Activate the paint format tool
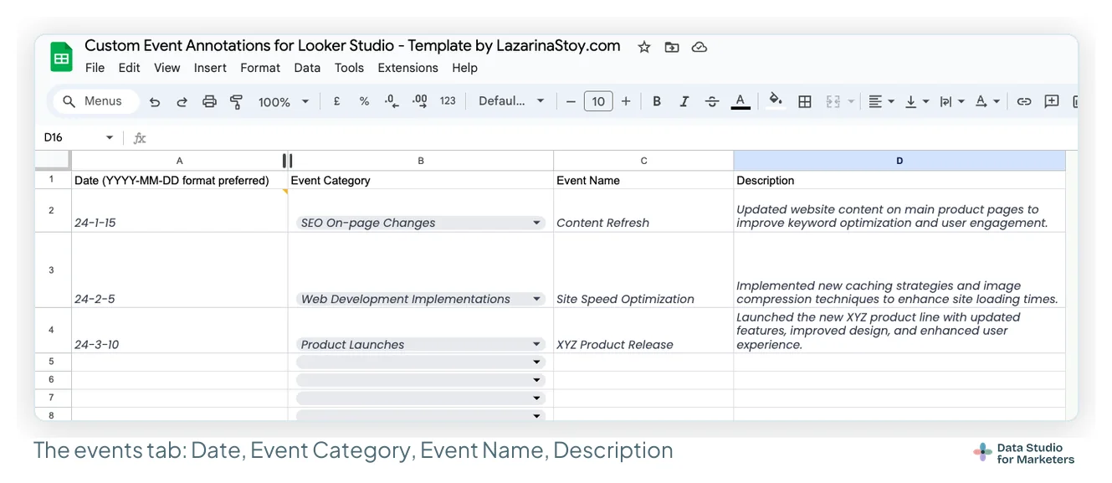The image size is (1112, 483). 236,101
